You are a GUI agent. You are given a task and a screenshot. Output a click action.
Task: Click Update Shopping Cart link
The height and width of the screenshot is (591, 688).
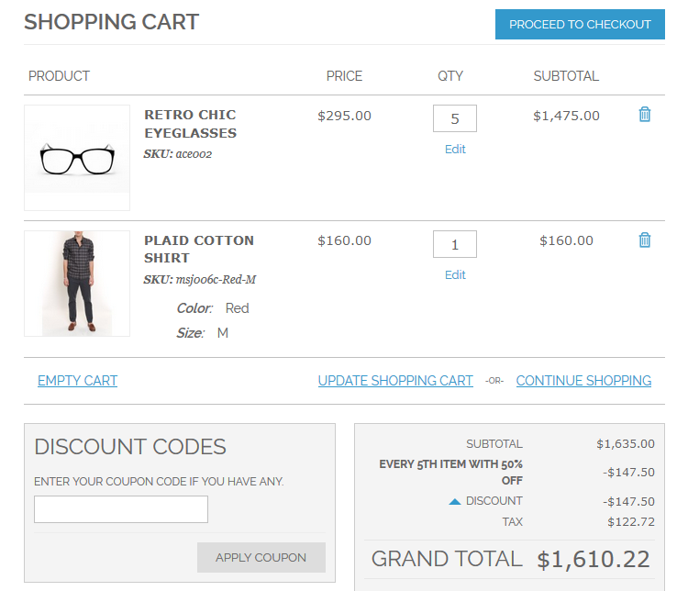point(395,381)
